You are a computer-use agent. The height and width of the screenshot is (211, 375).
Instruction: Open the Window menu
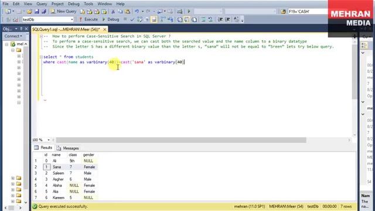tap(104, 4)
